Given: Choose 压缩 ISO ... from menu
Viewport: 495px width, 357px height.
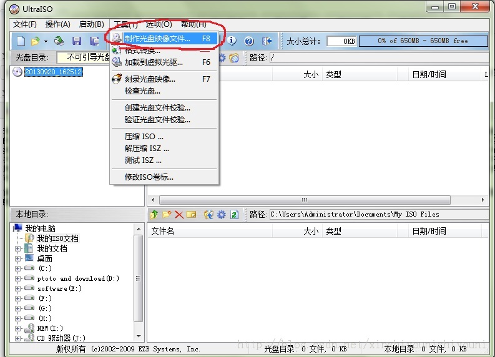Looking at the screenshot, I should coord(164,136).
